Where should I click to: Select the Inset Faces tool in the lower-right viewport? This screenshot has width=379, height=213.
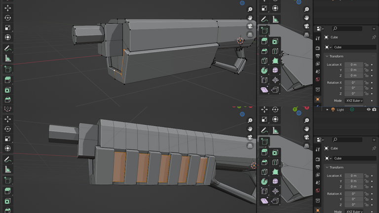click(x=275, y=152)
